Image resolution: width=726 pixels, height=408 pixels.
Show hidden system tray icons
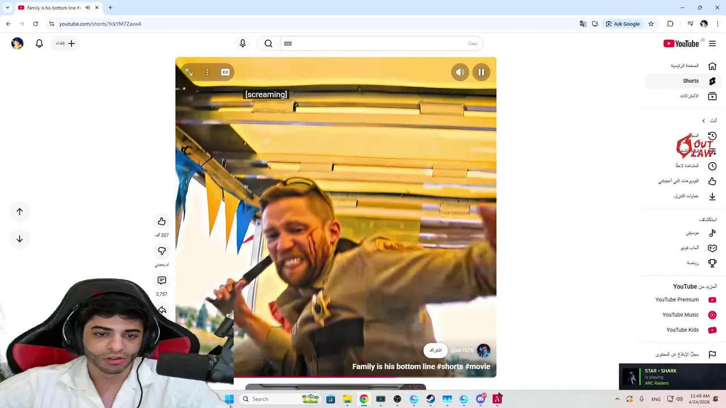click(x=617, y=399)
